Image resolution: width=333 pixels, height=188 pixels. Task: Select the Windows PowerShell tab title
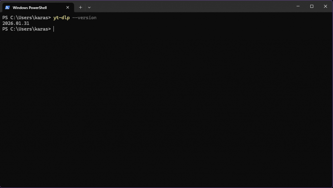(x=30, y=7)
